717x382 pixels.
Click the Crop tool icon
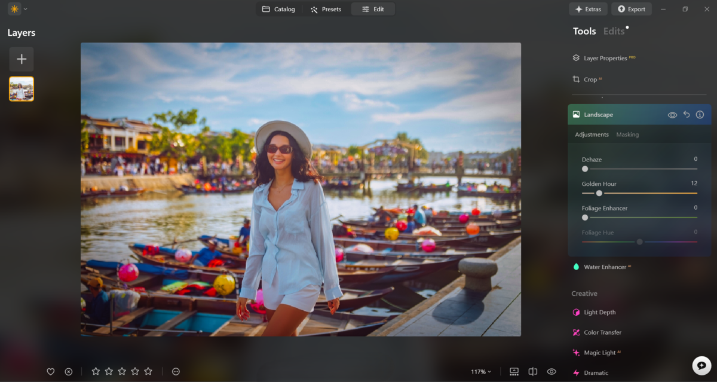pyautogui.click(x=576, y=79)
